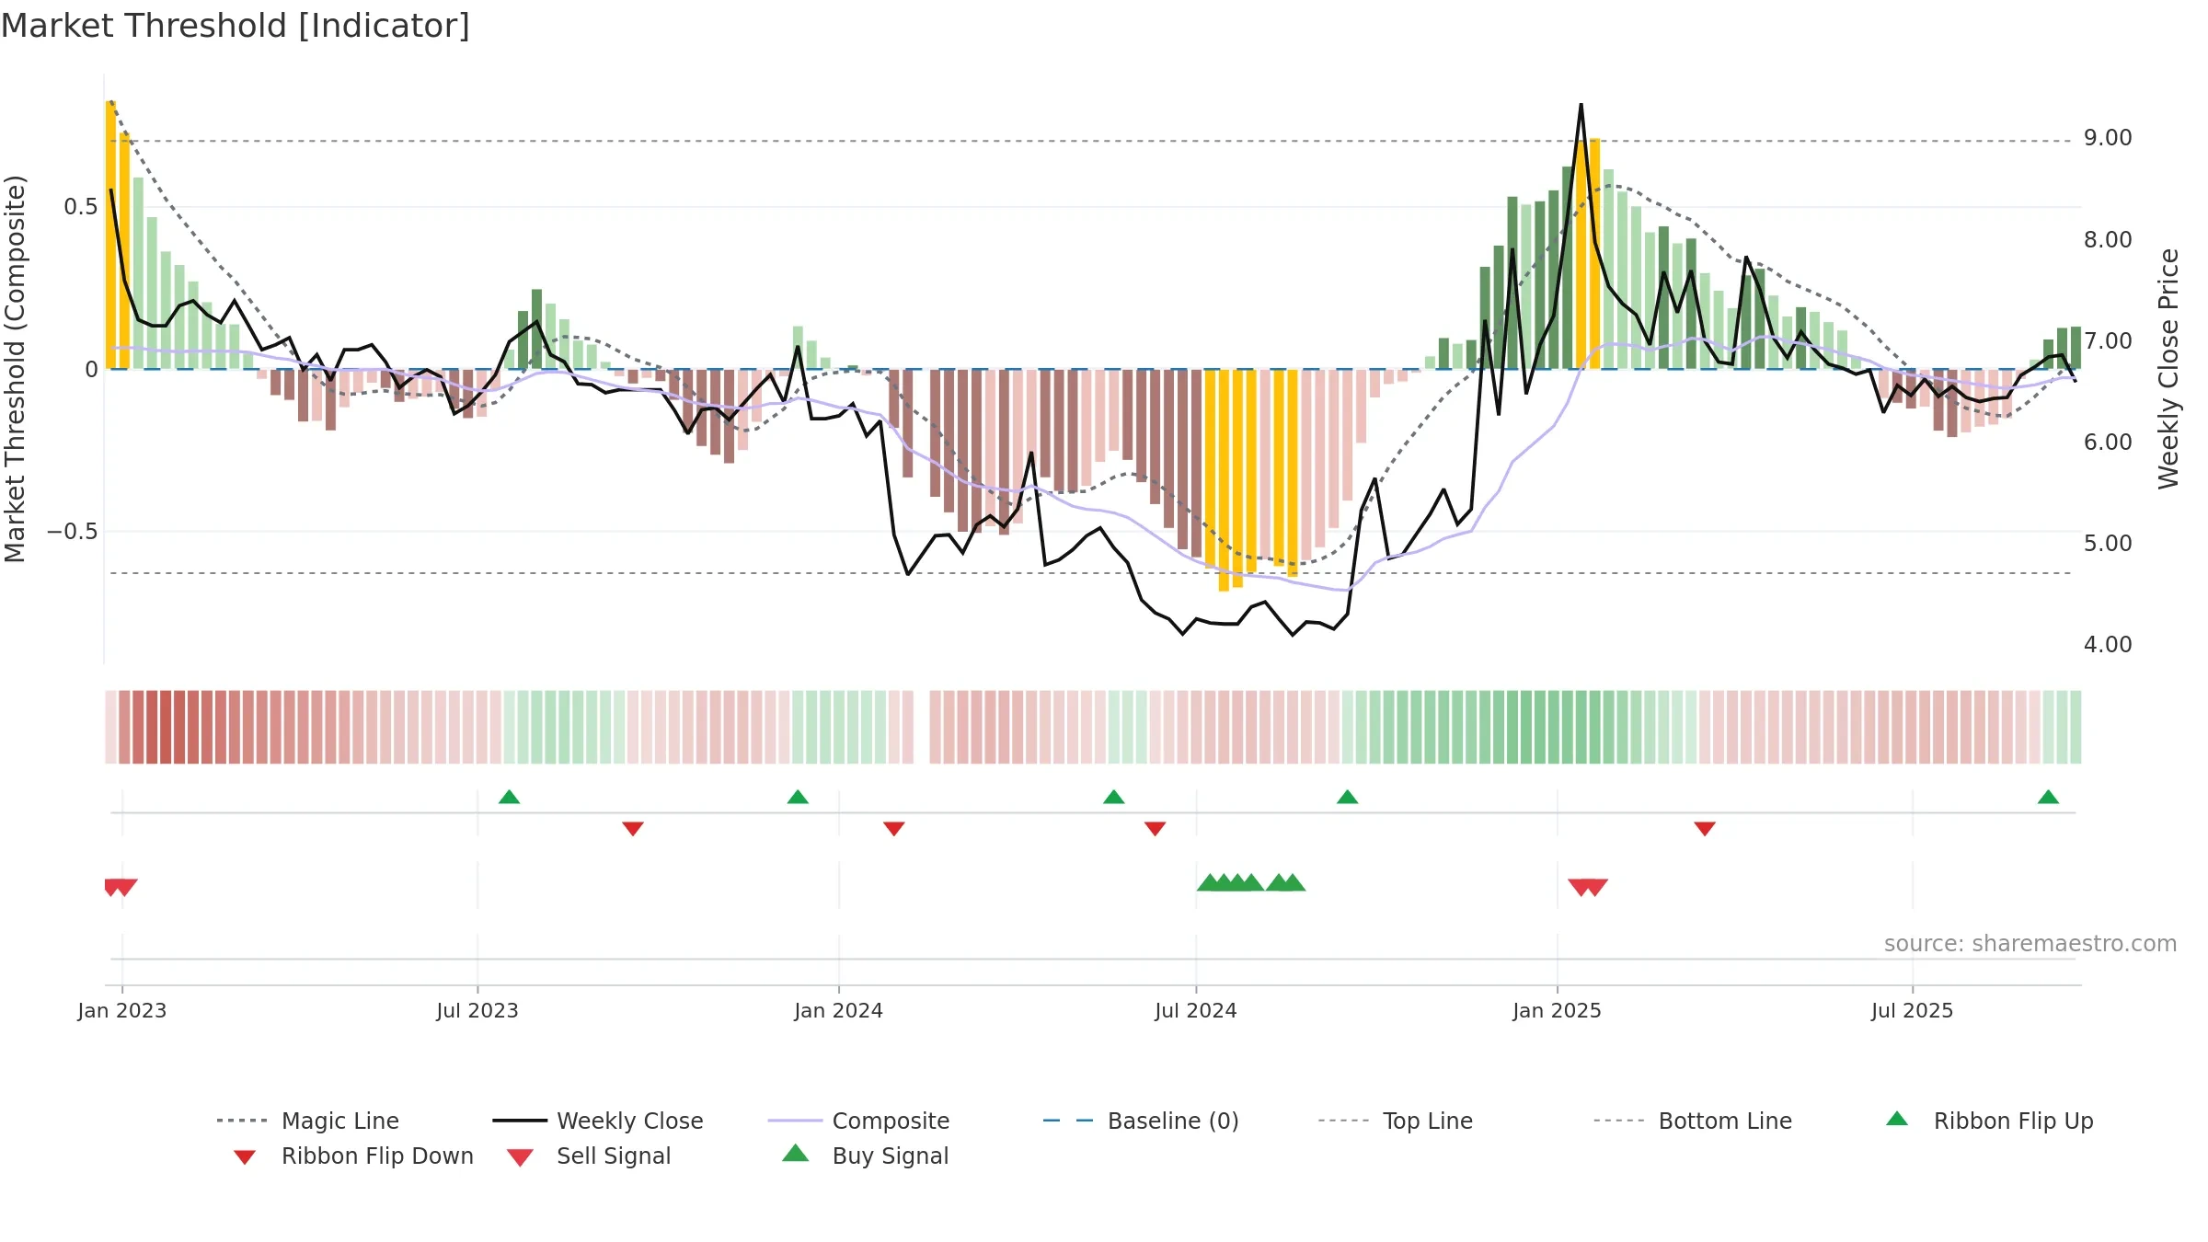Viewport: 2208px width, 1242px height.
Task: Click the sell signal markers at Jan 2023
Action: pos(121,888)
